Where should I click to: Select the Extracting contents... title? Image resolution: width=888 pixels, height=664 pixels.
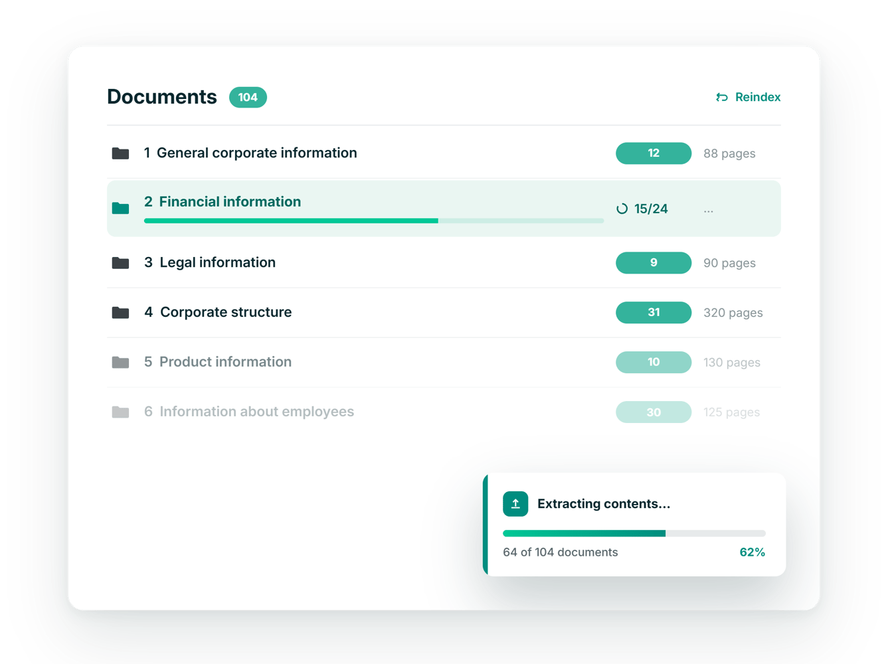coord(604,504)
